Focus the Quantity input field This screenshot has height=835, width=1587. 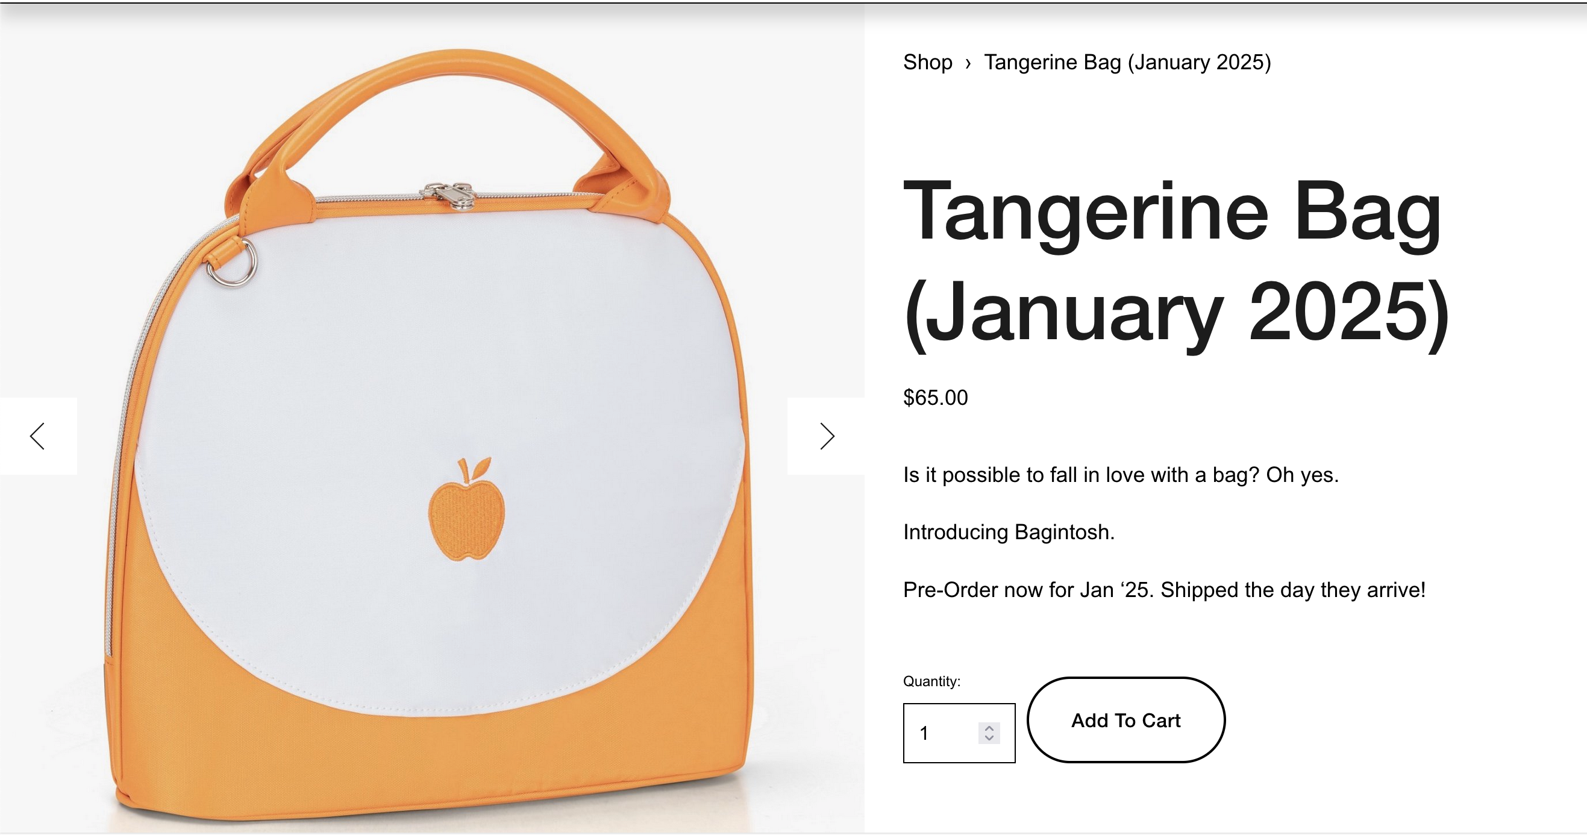(959, 733)
